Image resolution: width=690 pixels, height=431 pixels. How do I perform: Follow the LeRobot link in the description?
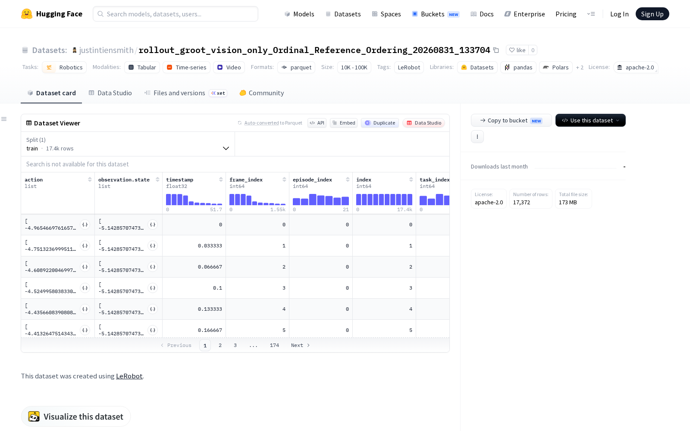[129, 376]
